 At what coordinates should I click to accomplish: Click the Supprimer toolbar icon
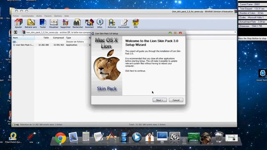pos(65,23)
